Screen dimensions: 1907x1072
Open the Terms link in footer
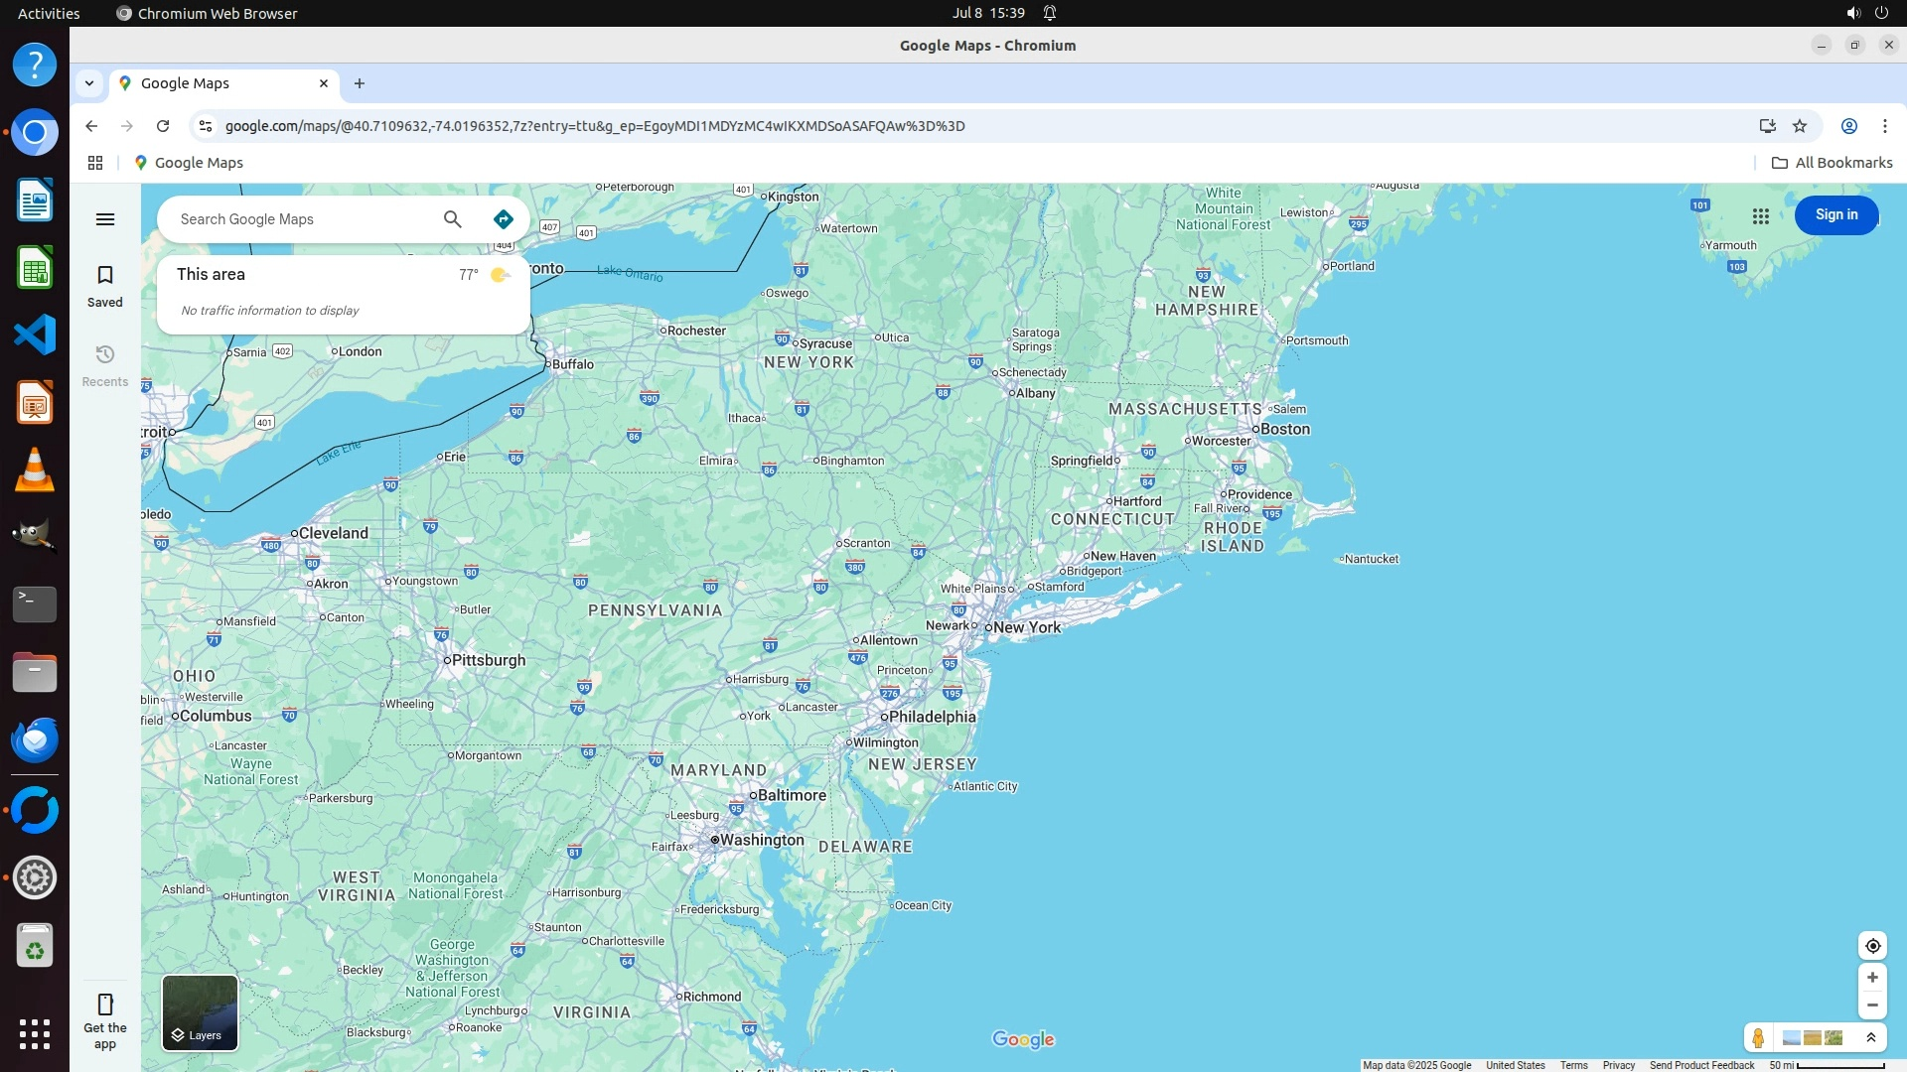click(x=1573, y=1065)
